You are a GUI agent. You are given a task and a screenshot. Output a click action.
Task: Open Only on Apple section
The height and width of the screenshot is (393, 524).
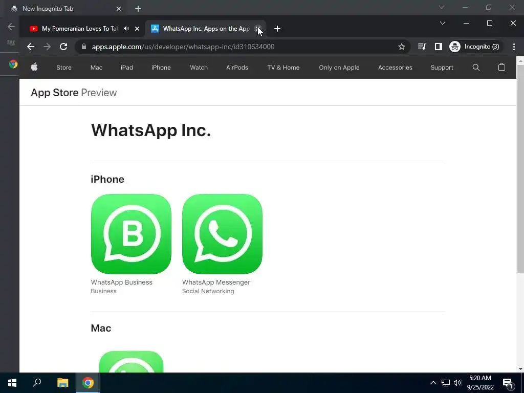click(339, 67)
